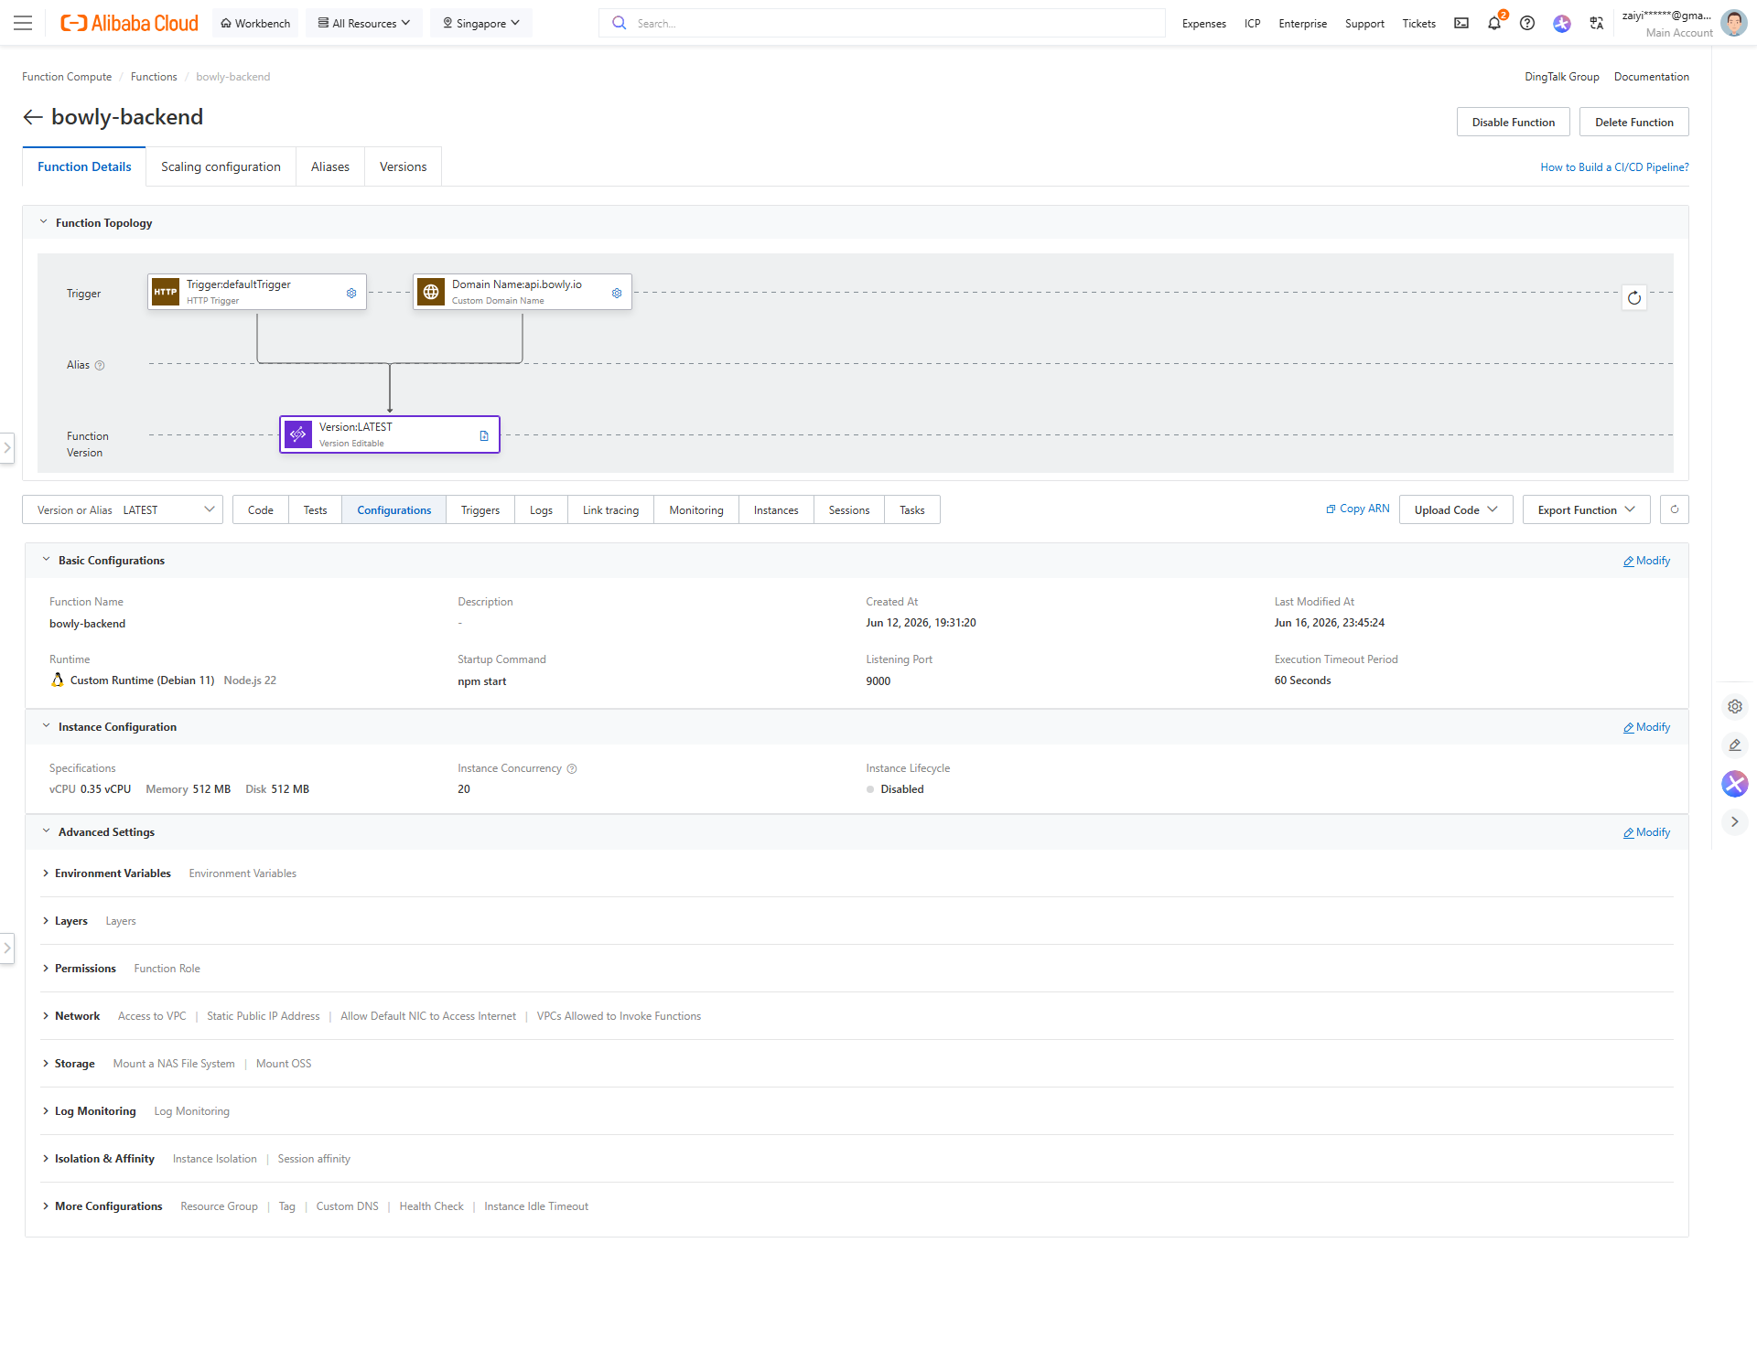The image size is (1757, 1350).
Task: Collapse the Advanced Settings section
Action: [46, 831]
